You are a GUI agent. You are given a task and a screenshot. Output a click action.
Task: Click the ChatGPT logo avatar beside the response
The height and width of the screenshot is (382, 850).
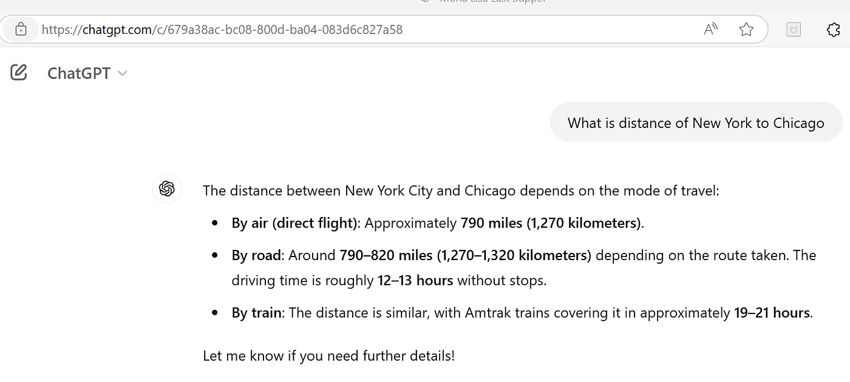pyautogui.click(x=167, y=189)
